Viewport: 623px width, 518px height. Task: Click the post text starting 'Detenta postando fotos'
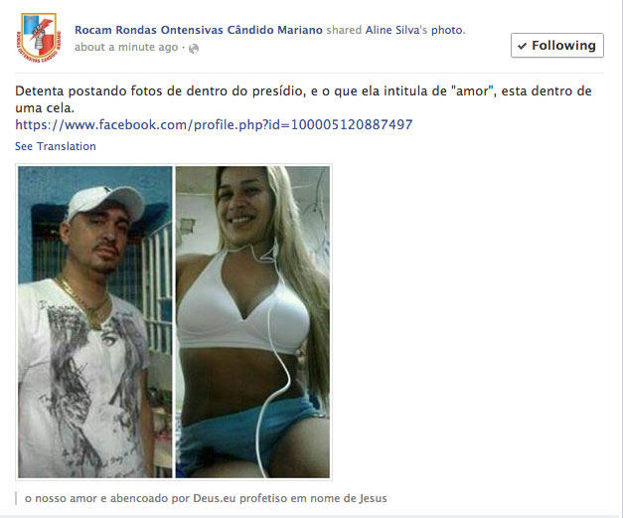click(303, 99)
